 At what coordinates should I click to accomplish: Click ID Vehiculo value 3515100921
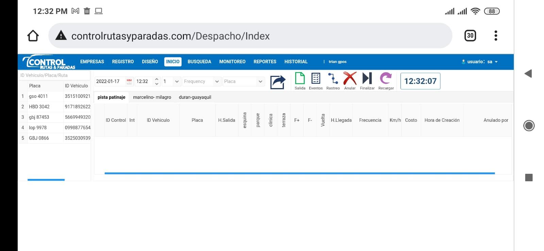78,96
